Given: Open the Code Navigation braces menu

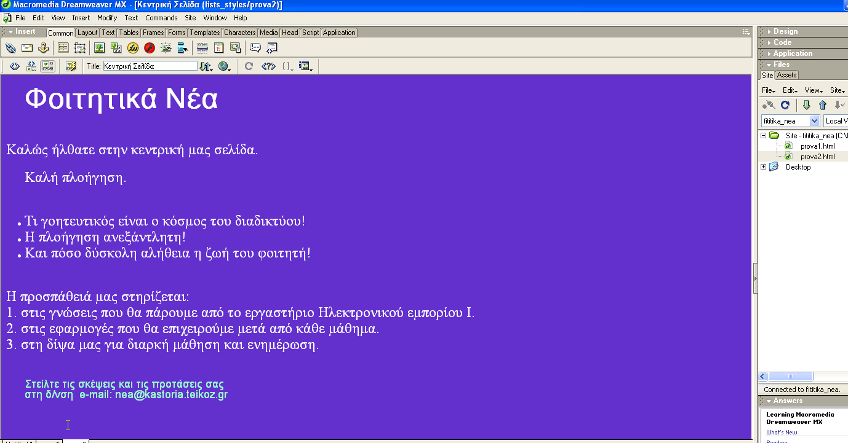Looking at the screenshot, I should point(287,66).
